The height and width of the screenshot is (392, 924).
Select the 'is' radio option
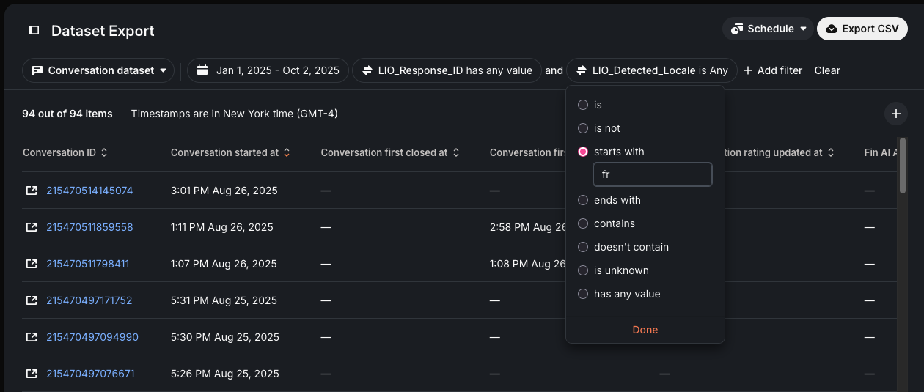click(x=583, y=105)
